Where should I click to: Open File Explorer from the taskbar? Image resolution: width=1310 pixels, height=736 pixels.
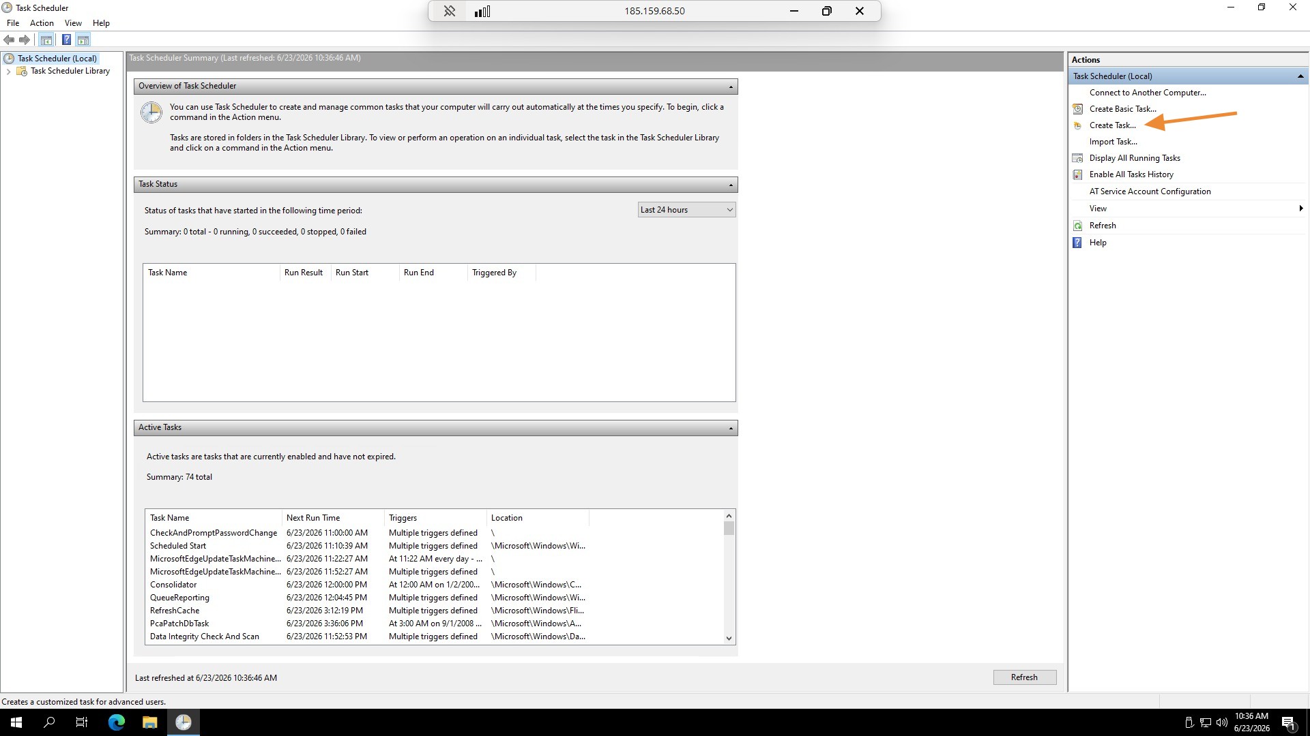pos(149,722)
